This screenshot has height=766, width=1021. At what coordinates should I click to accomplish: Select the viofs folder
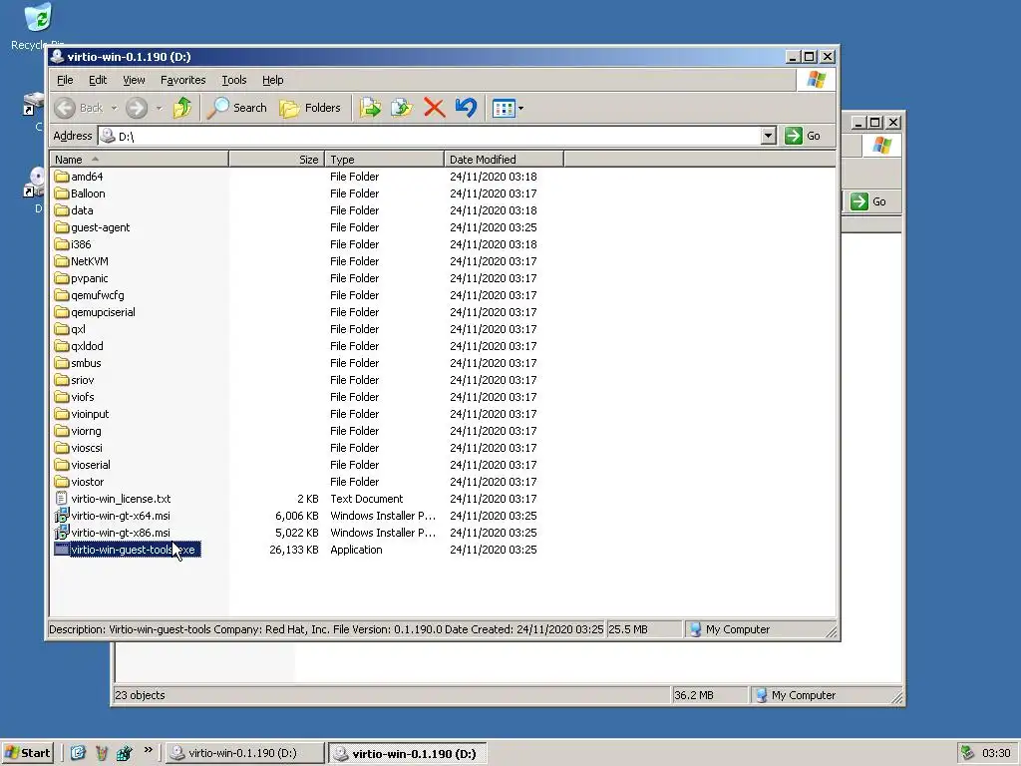pos(75,397)
